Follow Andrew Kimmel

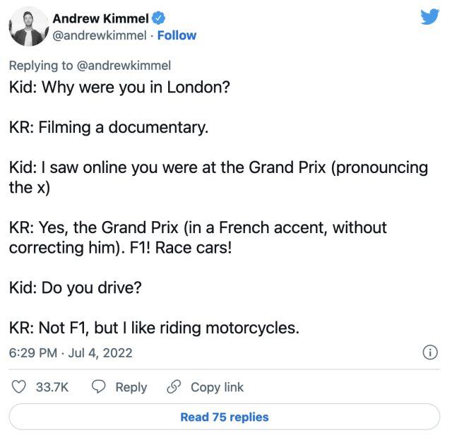[x=177, y=35]
